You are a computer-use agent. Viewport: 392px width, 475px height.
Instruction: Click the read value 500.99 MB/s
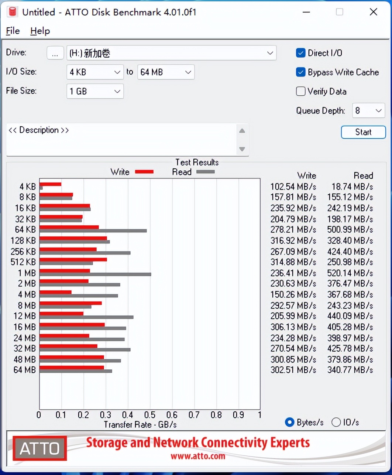[350, 229]
